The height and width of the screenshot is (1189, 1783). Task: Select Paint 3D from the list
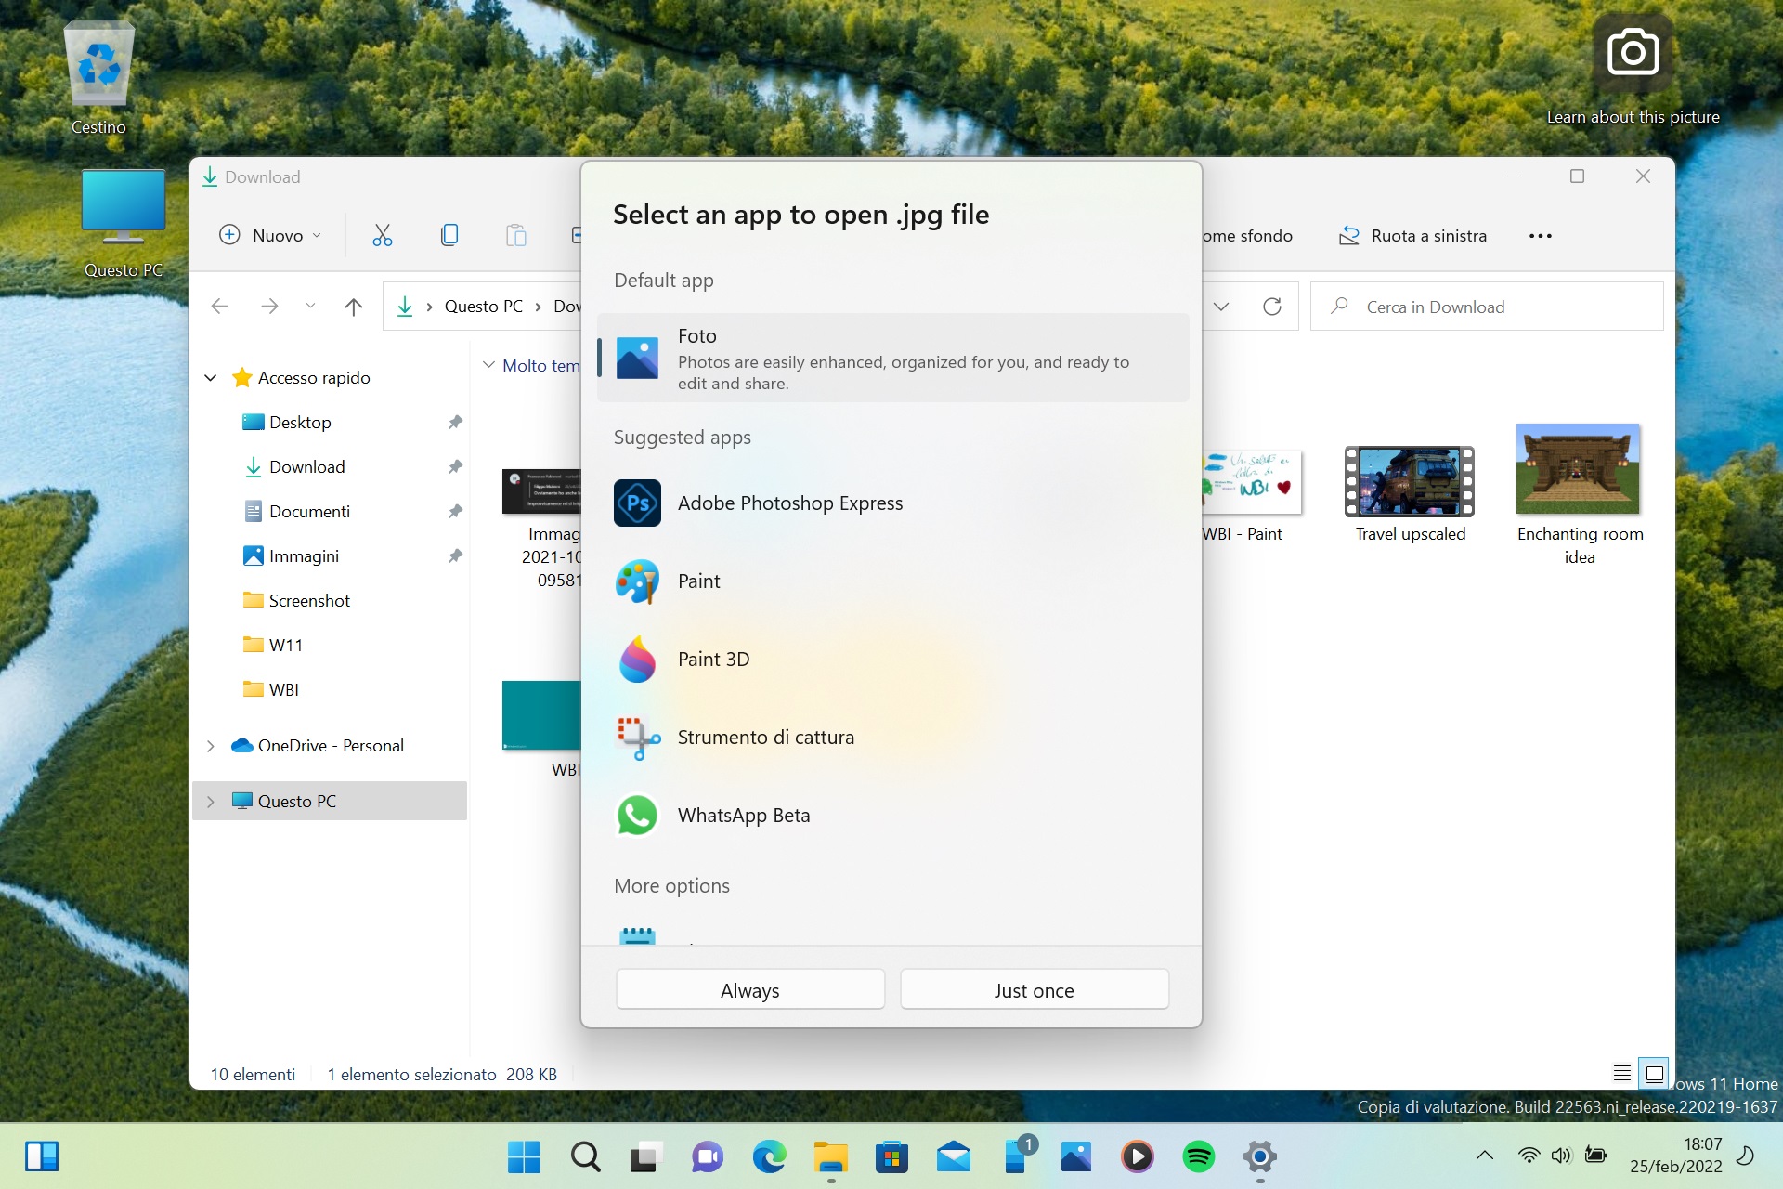(x=892, y=659)
